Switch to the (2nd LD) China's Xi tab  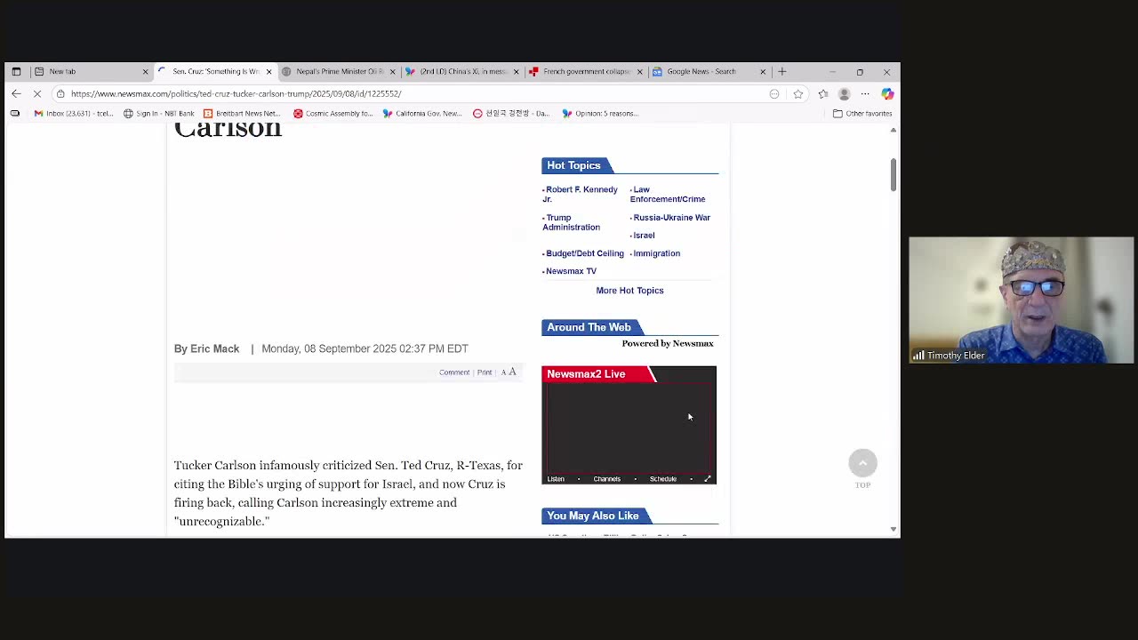(x=461, y=71)
